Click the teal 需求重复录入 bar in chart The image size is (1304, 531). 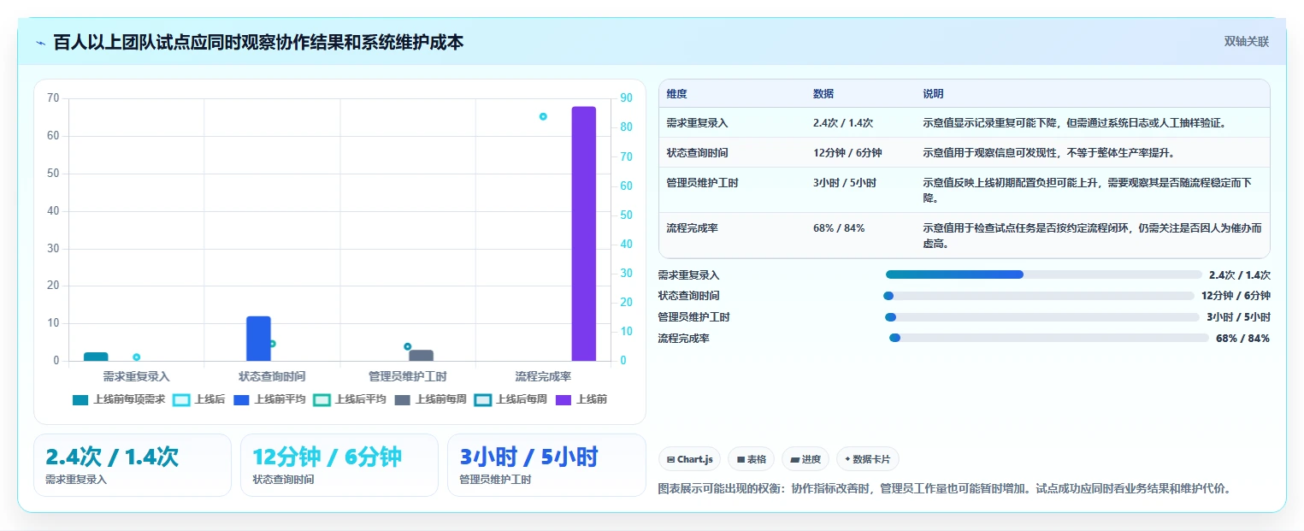tap(96, 357)
